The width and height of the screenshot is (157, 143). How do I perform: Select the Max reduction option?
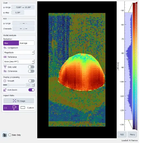(x=11, y=43)
